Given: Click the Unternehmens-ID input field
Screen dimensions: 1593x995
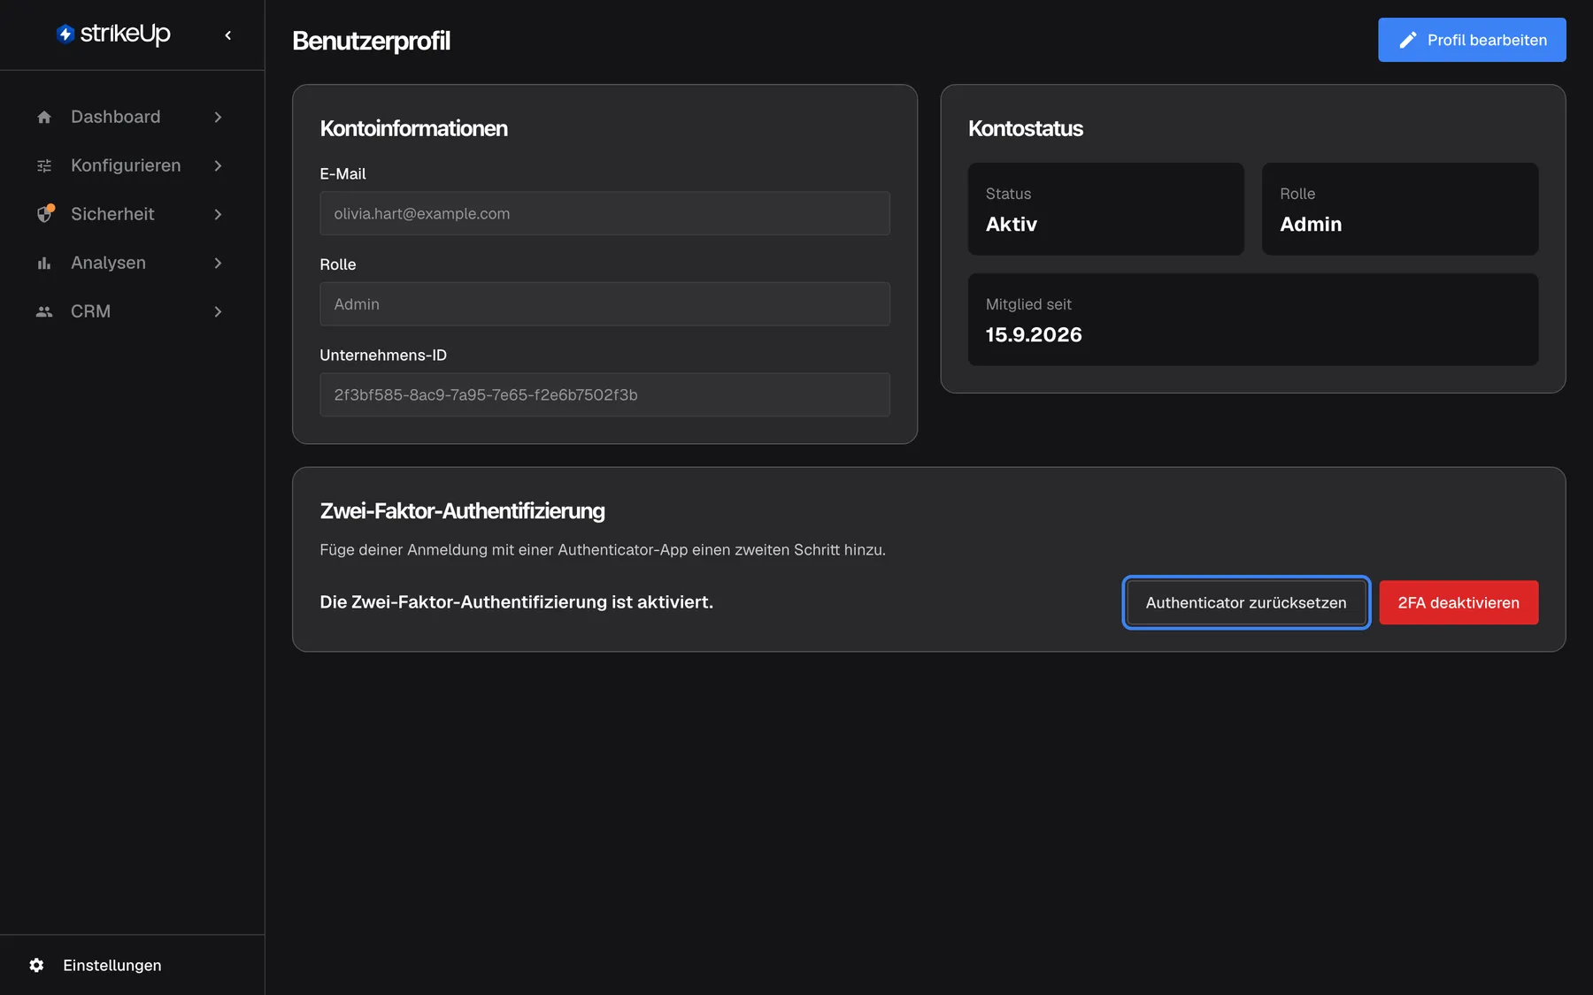Looking at the screenshot, I should [x=604, y=394].
